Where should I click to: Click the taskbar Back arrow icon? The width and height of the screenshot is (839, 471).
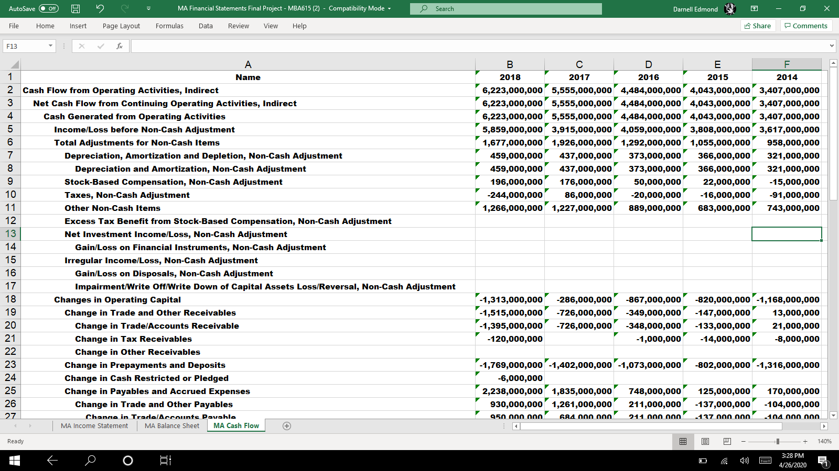tap(52, 461)
